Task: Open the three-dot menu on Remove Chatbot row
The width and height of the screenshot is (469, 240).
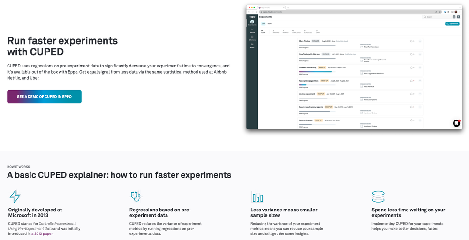Action: point(420,120)
